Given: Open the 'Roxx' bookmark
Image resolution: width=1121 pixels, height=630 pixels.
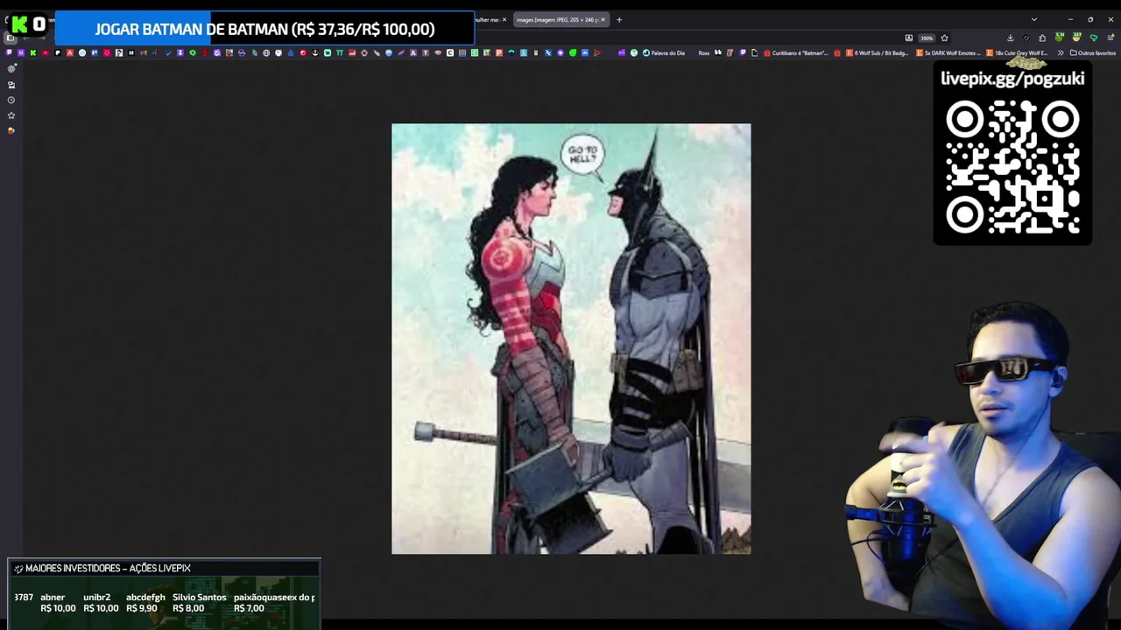Looking at the screenshot, I should pyautogui.click(x=704, y=52).
